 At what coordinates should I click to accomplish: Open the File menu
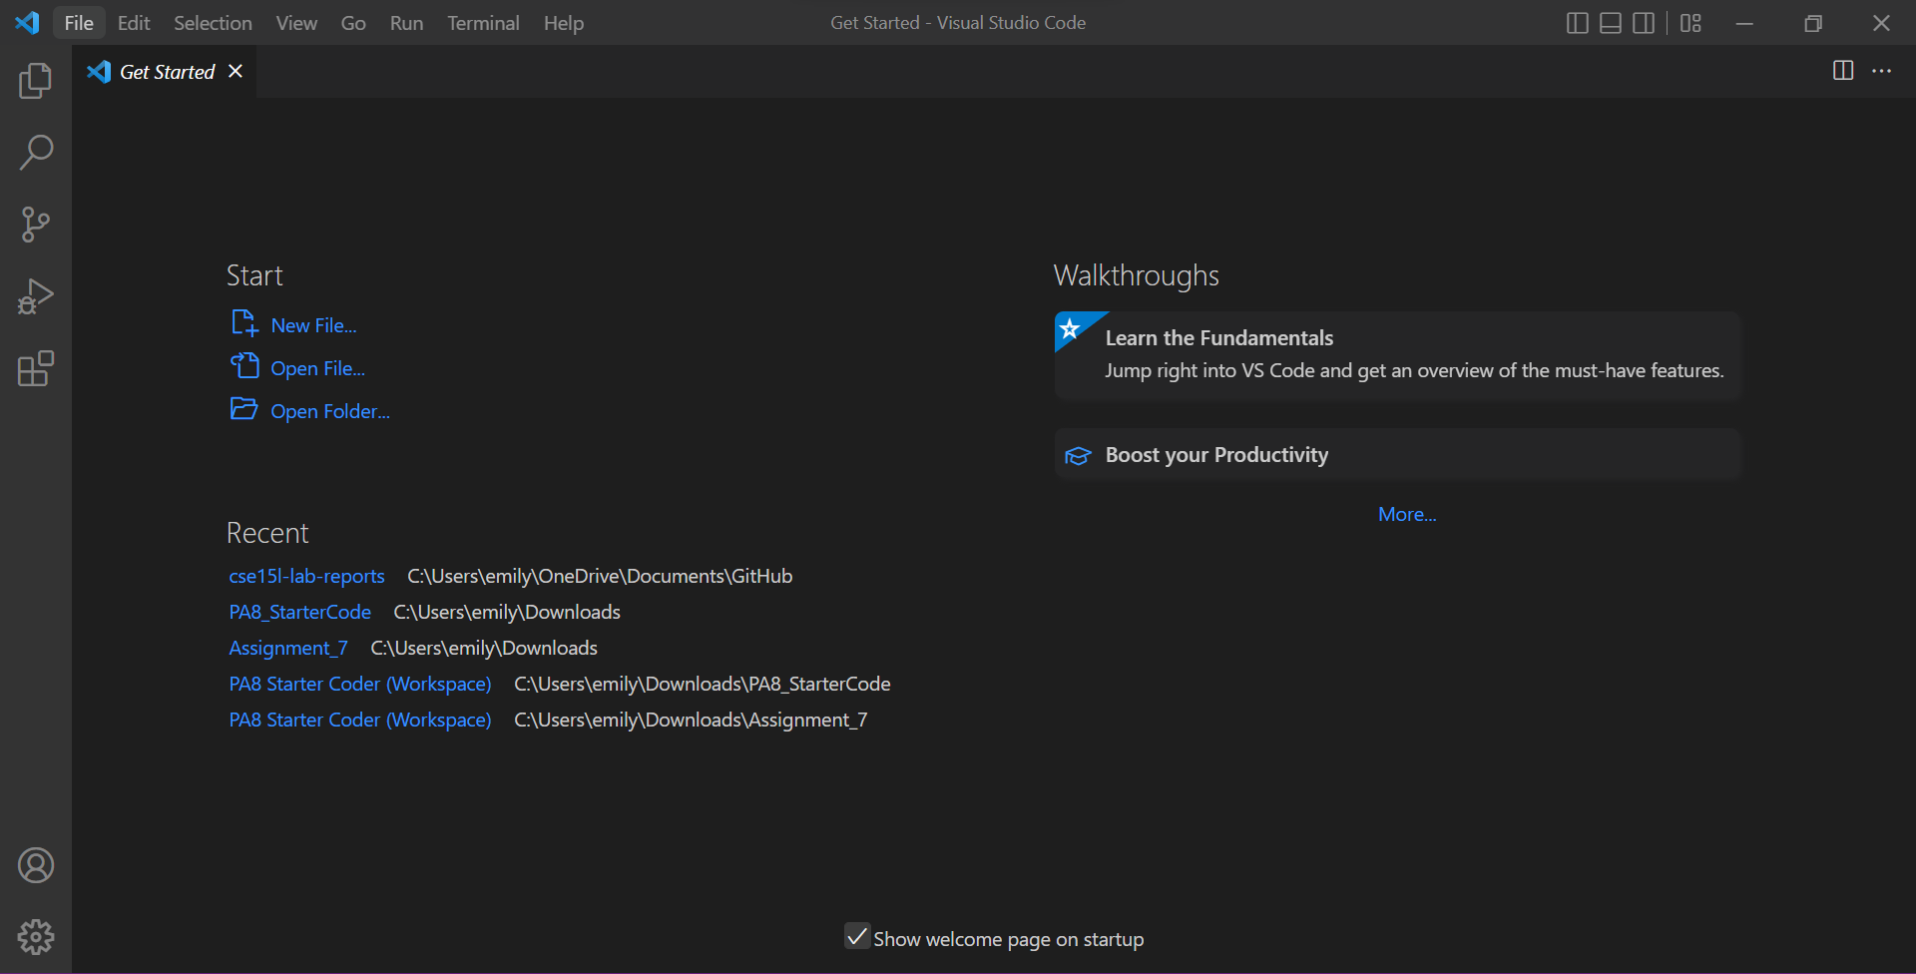click(78, 23)
